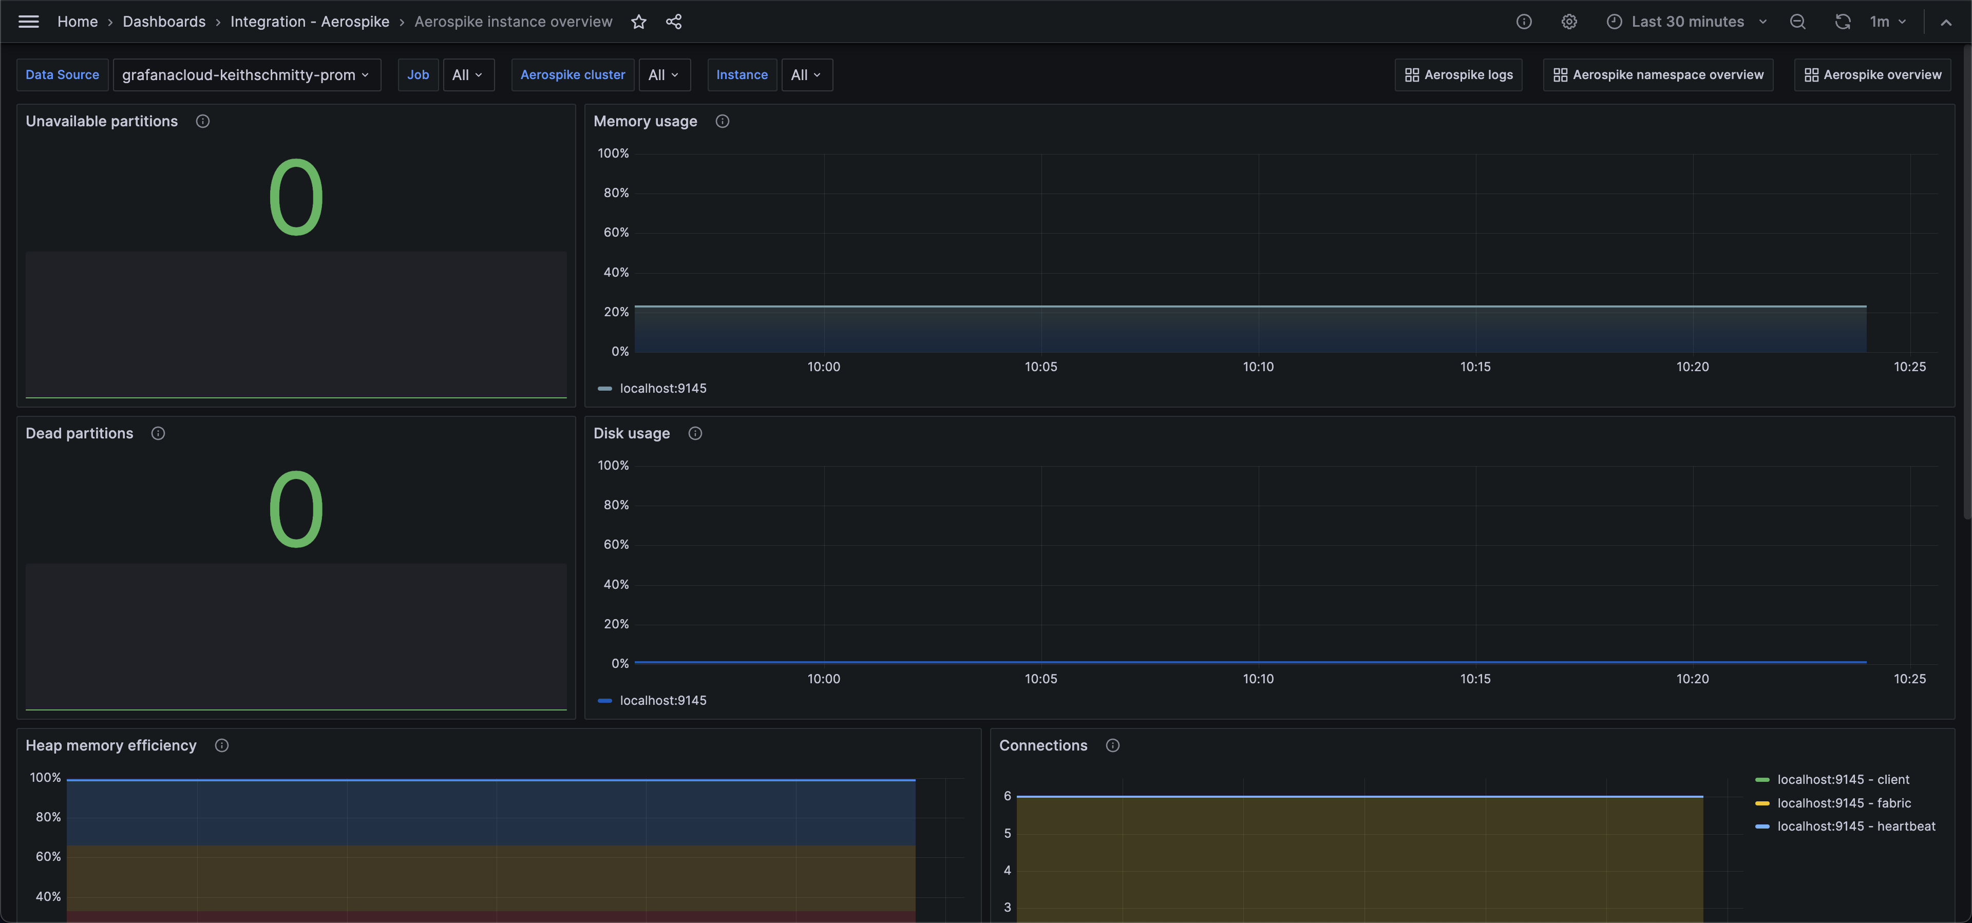
Task: Toggle the fabric connections legend series
Action: coord(1844,803)
